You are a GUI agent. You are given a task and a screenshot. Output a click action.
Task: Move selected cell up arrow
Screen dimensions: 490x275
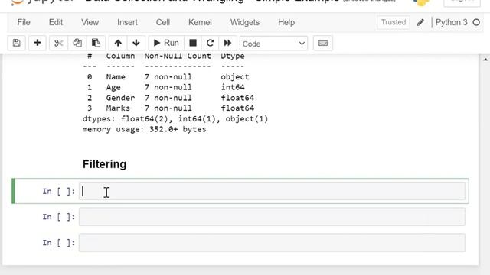click(118, 43)
